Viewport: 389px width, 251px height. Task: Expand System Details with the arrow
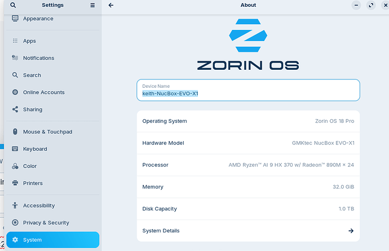click(351, 231)
